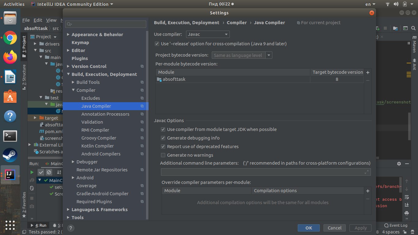Rerun tests with green play icon in Run panel
418x235 pixels.
click(32, 172)
